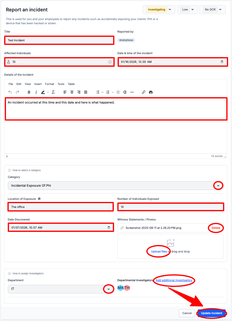Insert a link using the chain icon
Viewport: 232px width, 321px height.
pyautogui.click(x=144, y=92)
